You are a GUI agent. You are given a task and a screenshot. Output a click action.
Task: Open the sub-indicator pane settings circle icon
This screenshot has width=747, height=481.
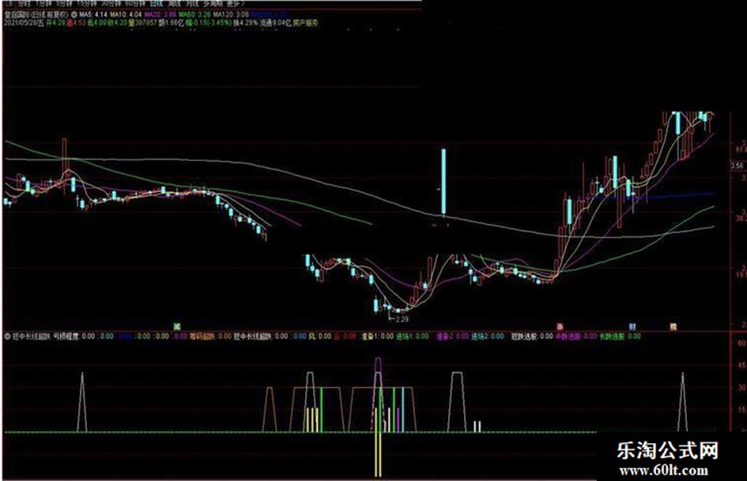pos(7,336)
